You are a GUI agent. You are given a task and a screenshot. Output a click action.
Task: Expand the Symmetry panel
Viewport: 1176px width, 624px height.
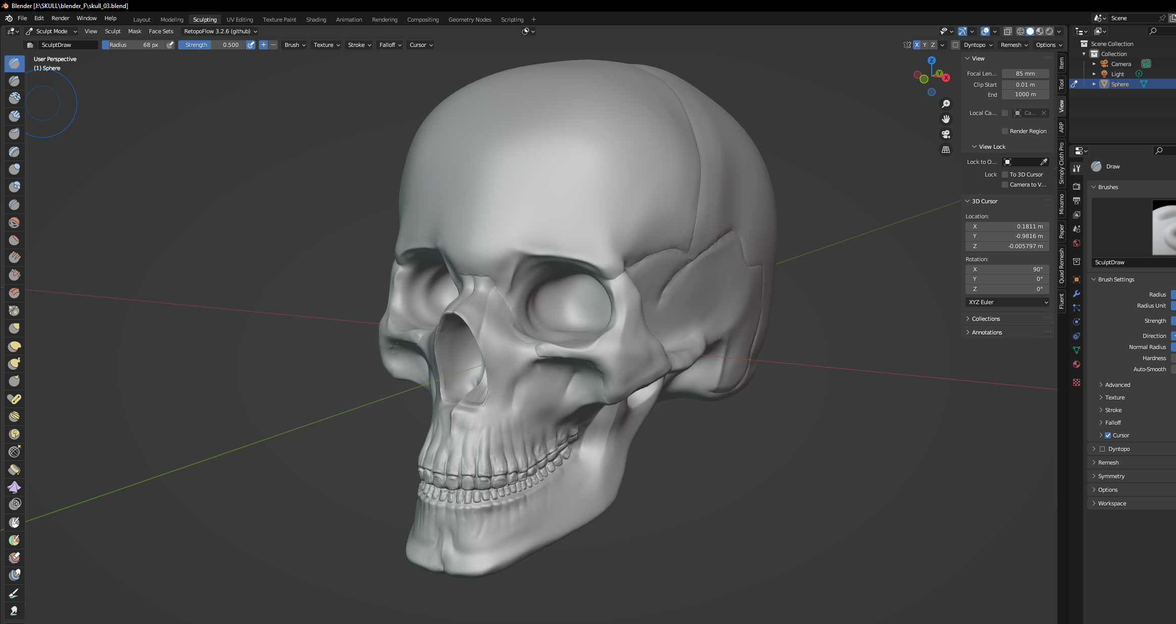point(1111,476)
